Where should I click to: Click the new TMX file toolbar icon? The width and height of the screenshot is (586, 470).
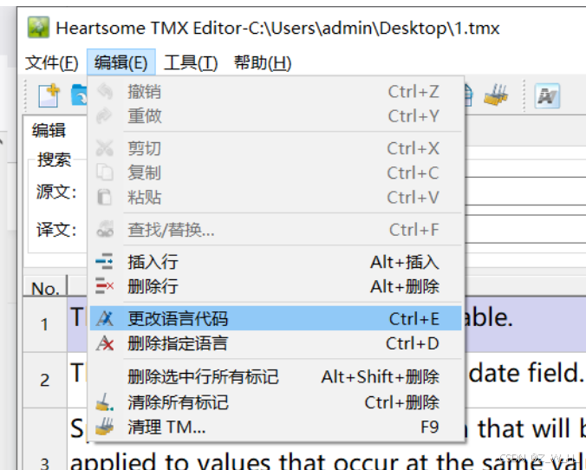[x=49, y=95]
